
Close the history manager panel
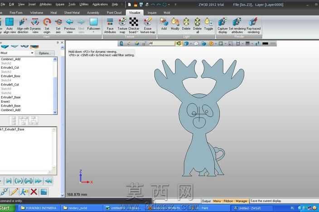62,42
